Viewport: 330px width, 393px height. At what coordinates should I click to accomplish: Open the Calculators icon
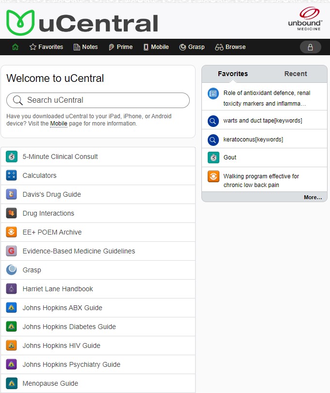[12, 175]
